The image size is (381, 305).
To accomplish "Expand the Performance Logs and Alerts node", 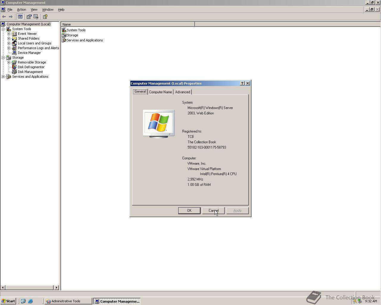I will point(9,48).
